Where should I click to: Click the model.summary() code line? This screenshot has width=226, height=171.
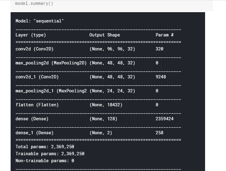coord(34,3)
